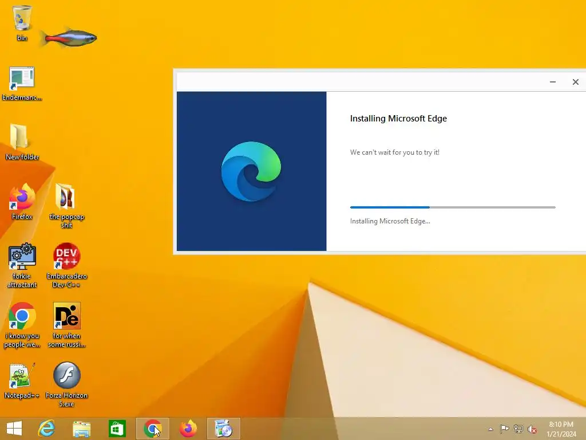Viewport: 586px width, 440px height.
Task: Click the muted volume tray icon
Action: (532, 429)
